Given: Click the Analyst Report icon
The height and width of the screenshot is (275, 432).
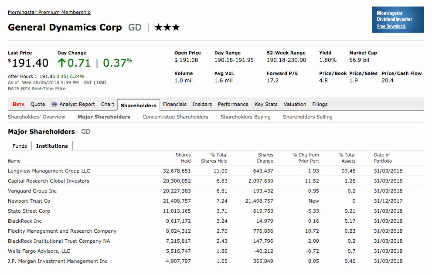Looking at the screenshot, I should [54, 104].
